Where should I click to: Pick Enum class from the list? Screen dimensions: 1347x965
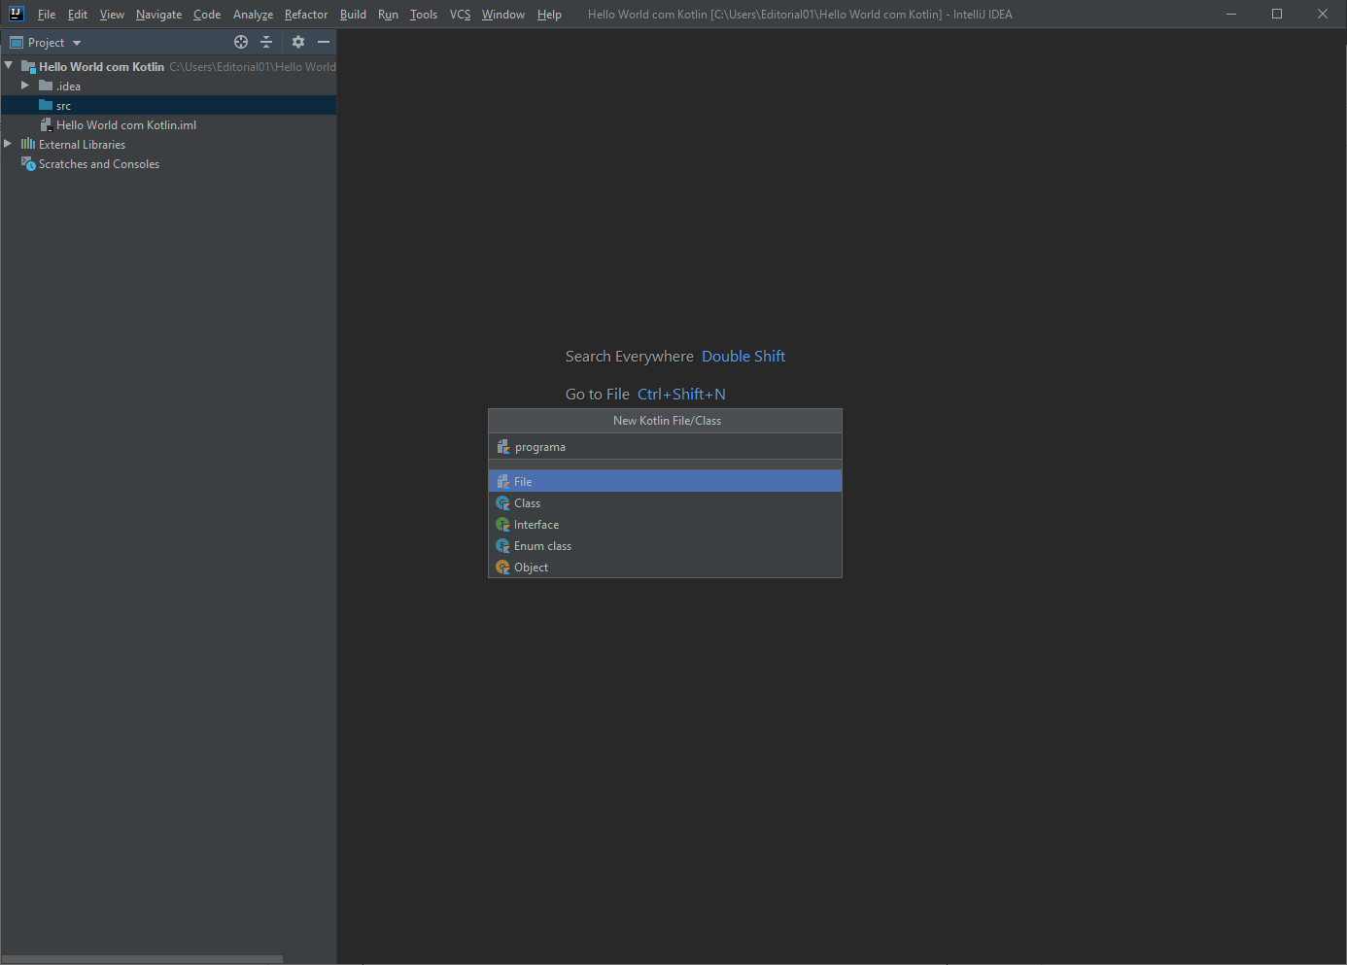coord(542,546)
